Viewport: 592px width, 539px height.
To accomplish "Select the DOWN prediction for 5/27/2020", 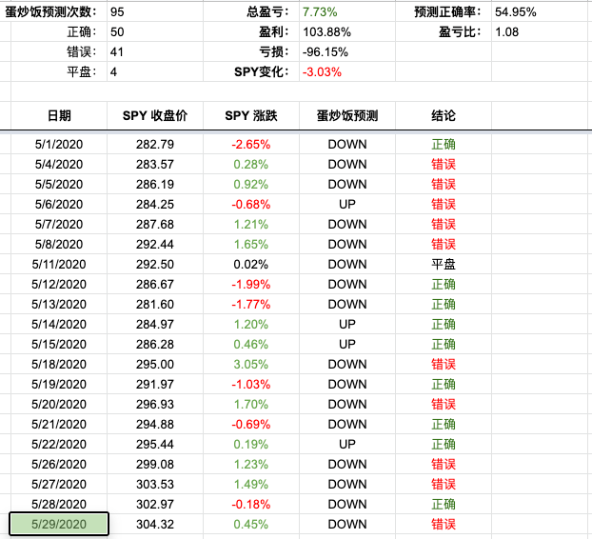I will [x=347, y=485].
